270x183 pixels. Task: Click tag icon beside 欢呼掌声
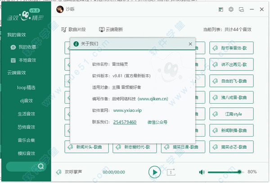coord(58,172)
